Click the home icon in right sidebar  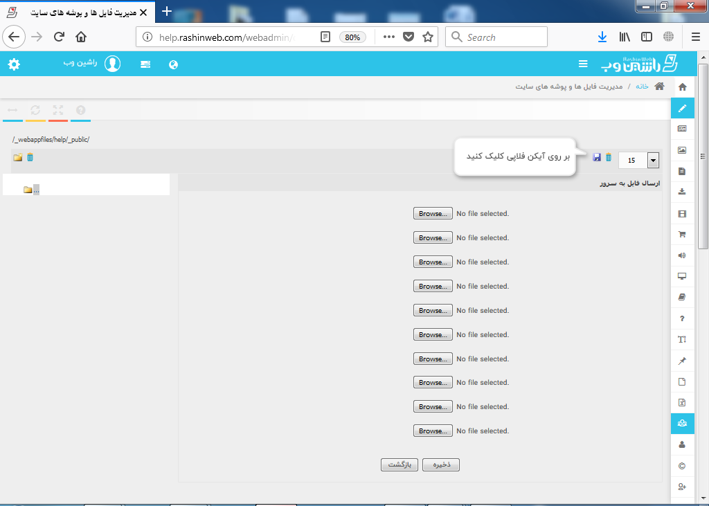(682, 87)
